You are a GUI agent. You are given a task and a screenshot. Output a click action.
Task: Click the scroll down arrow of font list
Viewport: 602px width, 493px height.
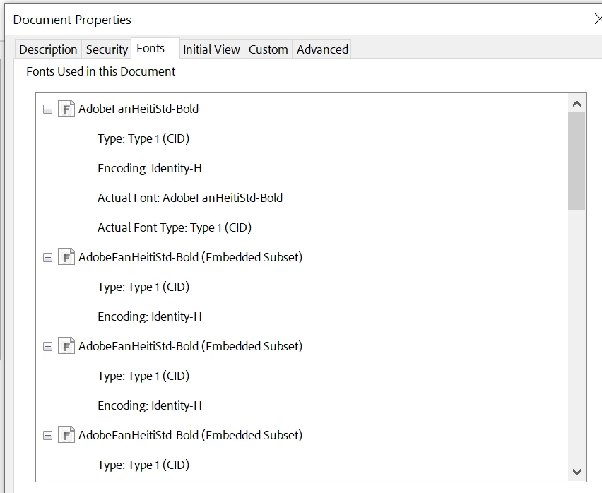click(577, 472)
